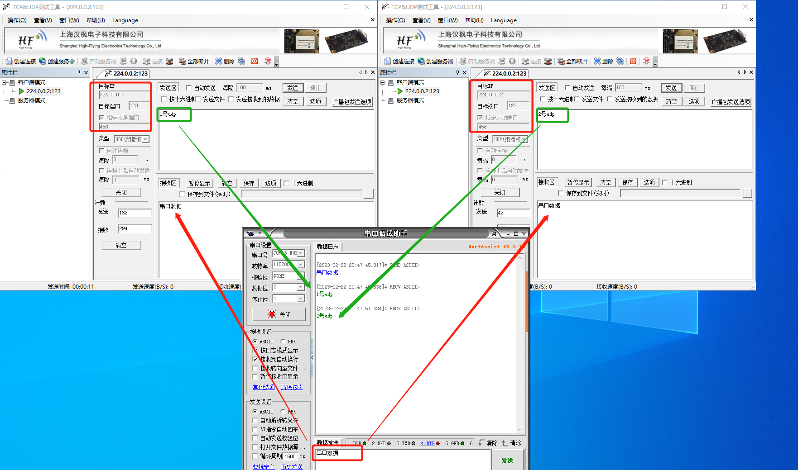Click delete-all icon right of 删除 in left window
798x470 pixels.
(x=241, y=61)
